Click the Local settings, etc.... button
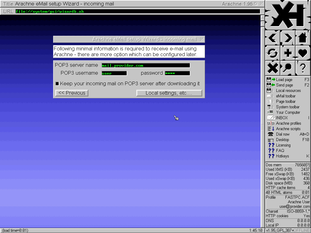311x233 pixels. pos(169,93)
